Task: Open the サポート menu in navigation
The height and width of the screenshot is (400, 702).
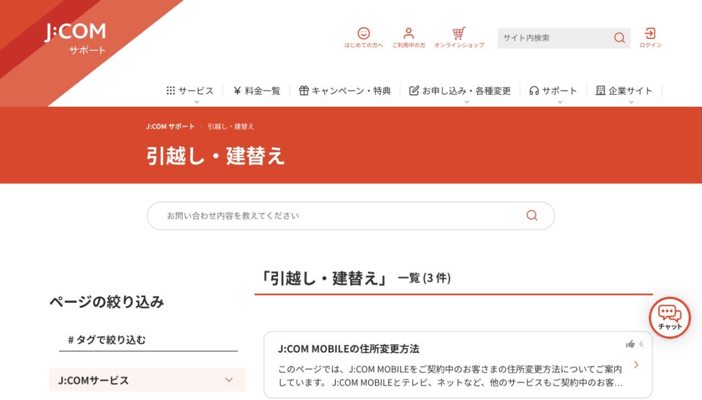Action: coord(553,90)
